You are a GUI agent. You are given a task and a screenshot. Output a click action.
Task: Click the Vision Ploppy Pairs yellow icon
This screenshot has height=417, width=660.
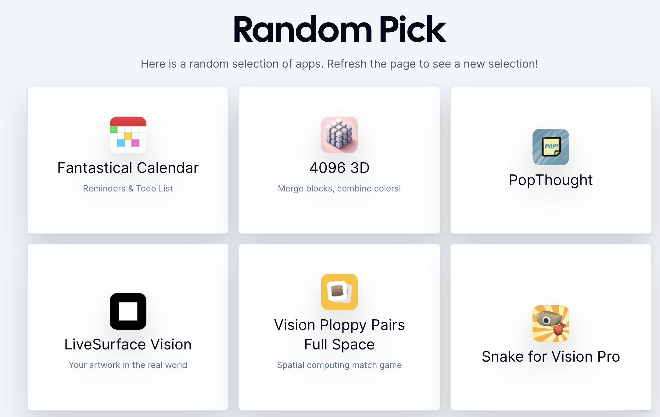(339, 292)
